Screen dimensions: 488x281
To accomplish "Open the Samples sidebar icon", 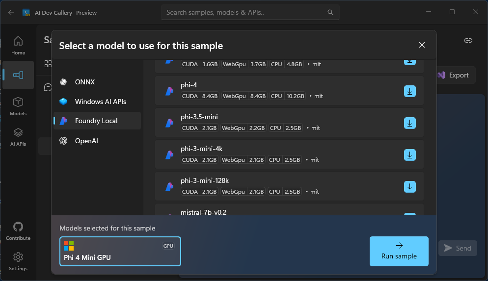I will pyautogui.click(x=18, y=75).
